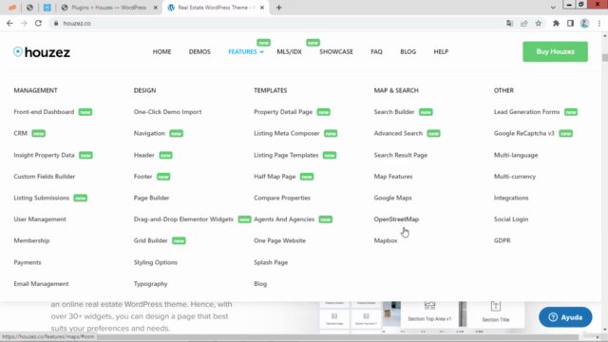Screen dimensions: 608x342
Task: Open Drag-and-Drop Elementor Widgets link
Action: coord(183,219)
